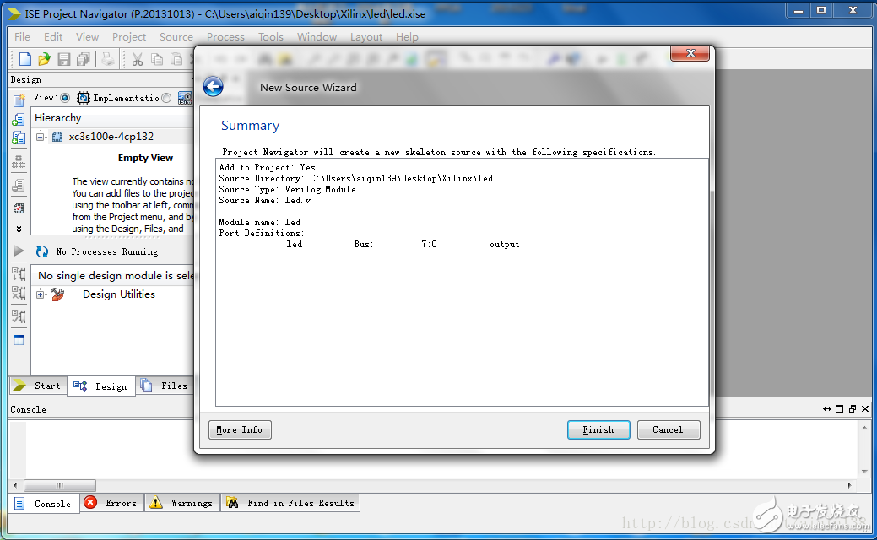Click the Cut scissors icon
Viewport: 877px width, 540px height.
[138, 59]
